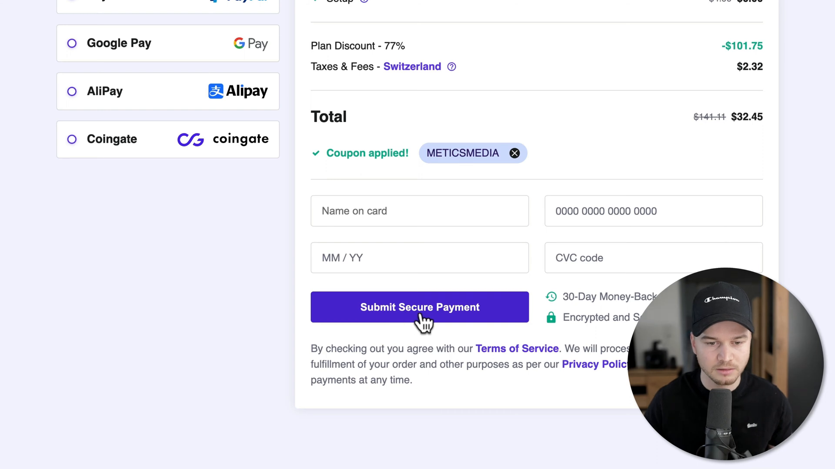Screen dimensions: 835x469
Task: Open the Switzerland taxes info tooltip
Action: (452, 67)
